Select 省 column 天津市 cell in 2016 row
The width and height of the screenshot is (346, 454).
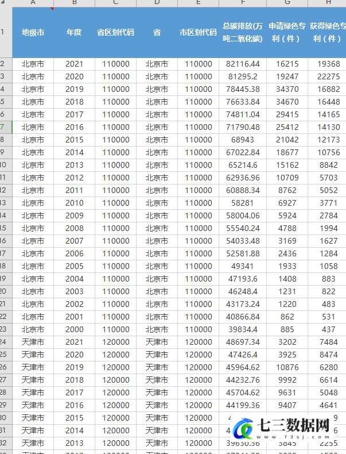(x=157, y=405)
